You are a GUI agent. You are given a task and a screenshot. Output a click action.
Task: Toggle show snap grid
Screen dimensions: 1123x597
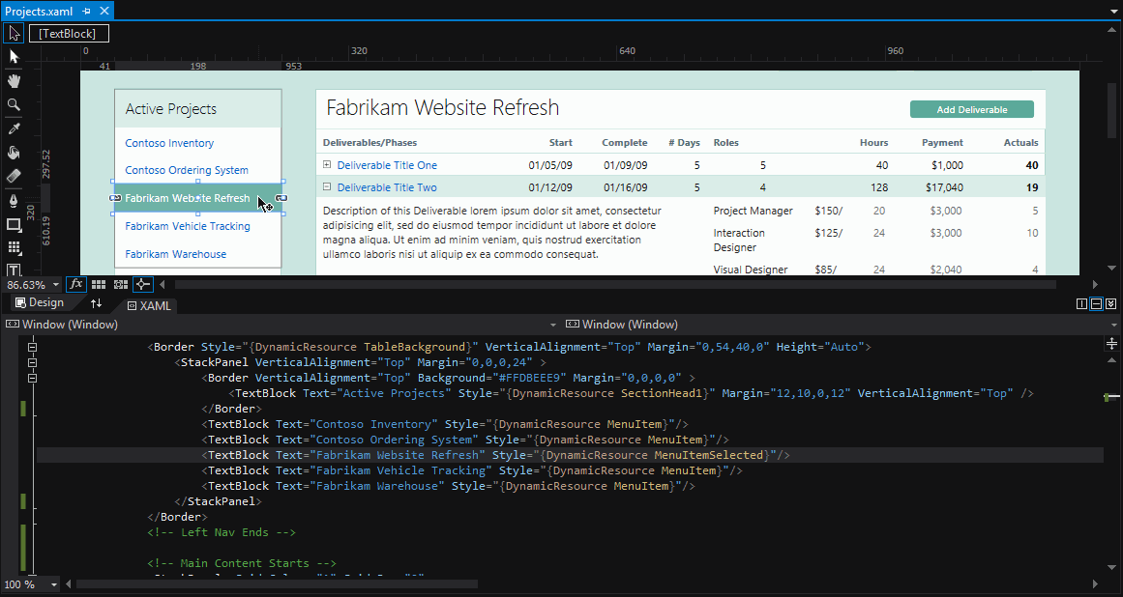(99, 284)
